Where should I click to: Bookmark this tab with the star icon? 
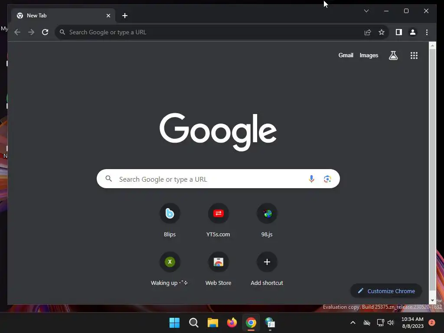pyautogui.click(x=382, y=32)
